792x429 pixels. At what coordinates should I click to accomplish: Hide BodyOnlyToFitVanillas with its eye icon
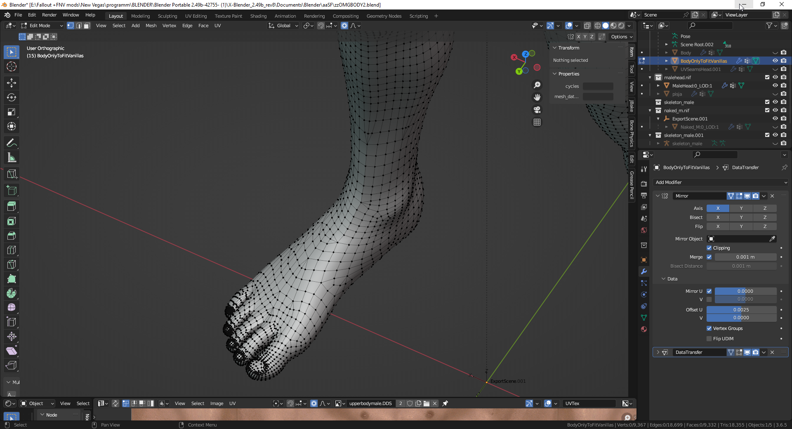tap(775, 61)
